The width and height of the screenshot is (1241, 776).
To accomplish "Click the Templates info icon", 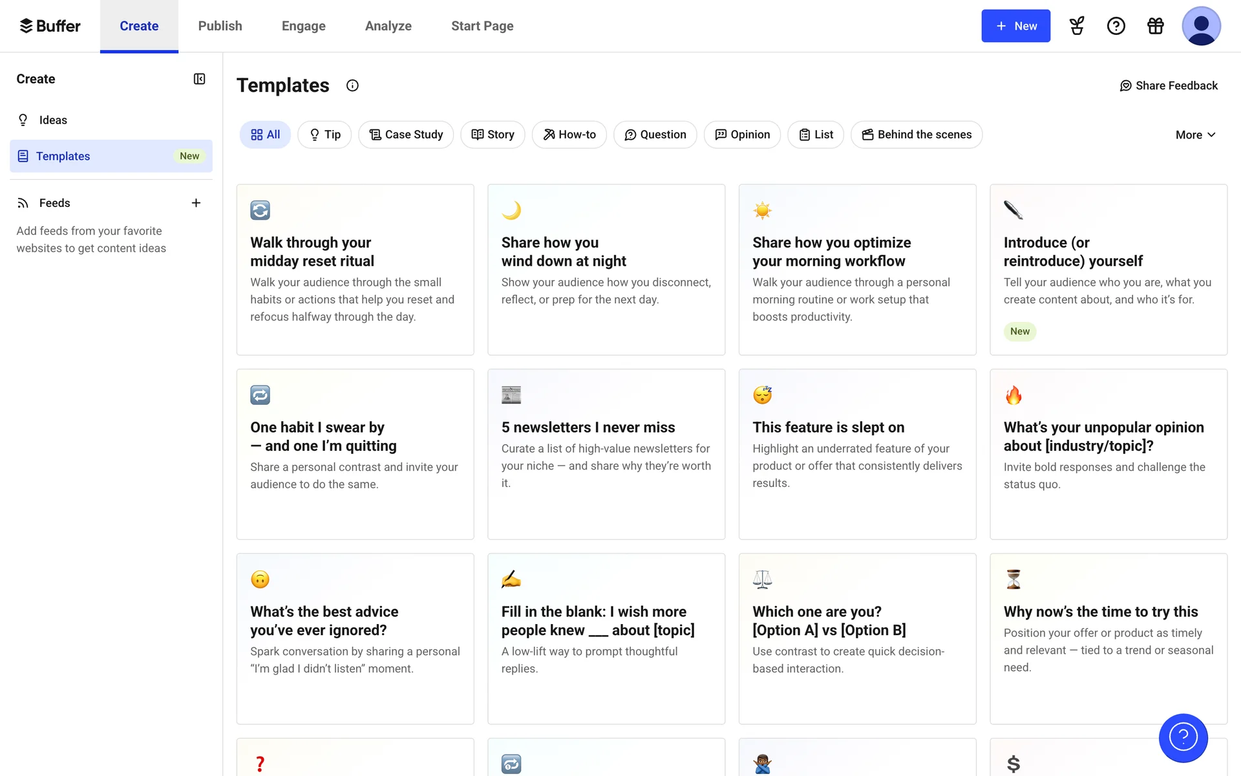I will [x=352, y=85].
